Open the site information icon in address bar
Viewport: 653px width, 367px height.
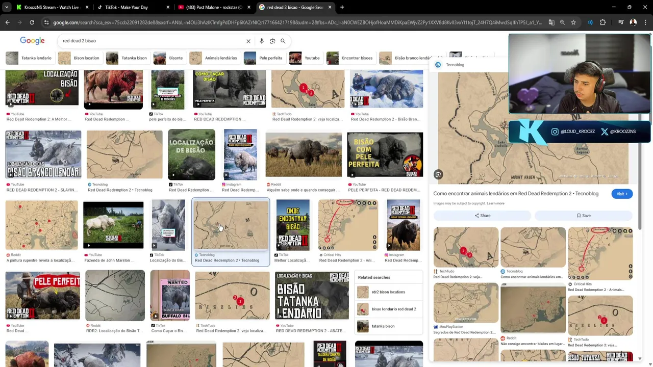[x=46, y=22]
